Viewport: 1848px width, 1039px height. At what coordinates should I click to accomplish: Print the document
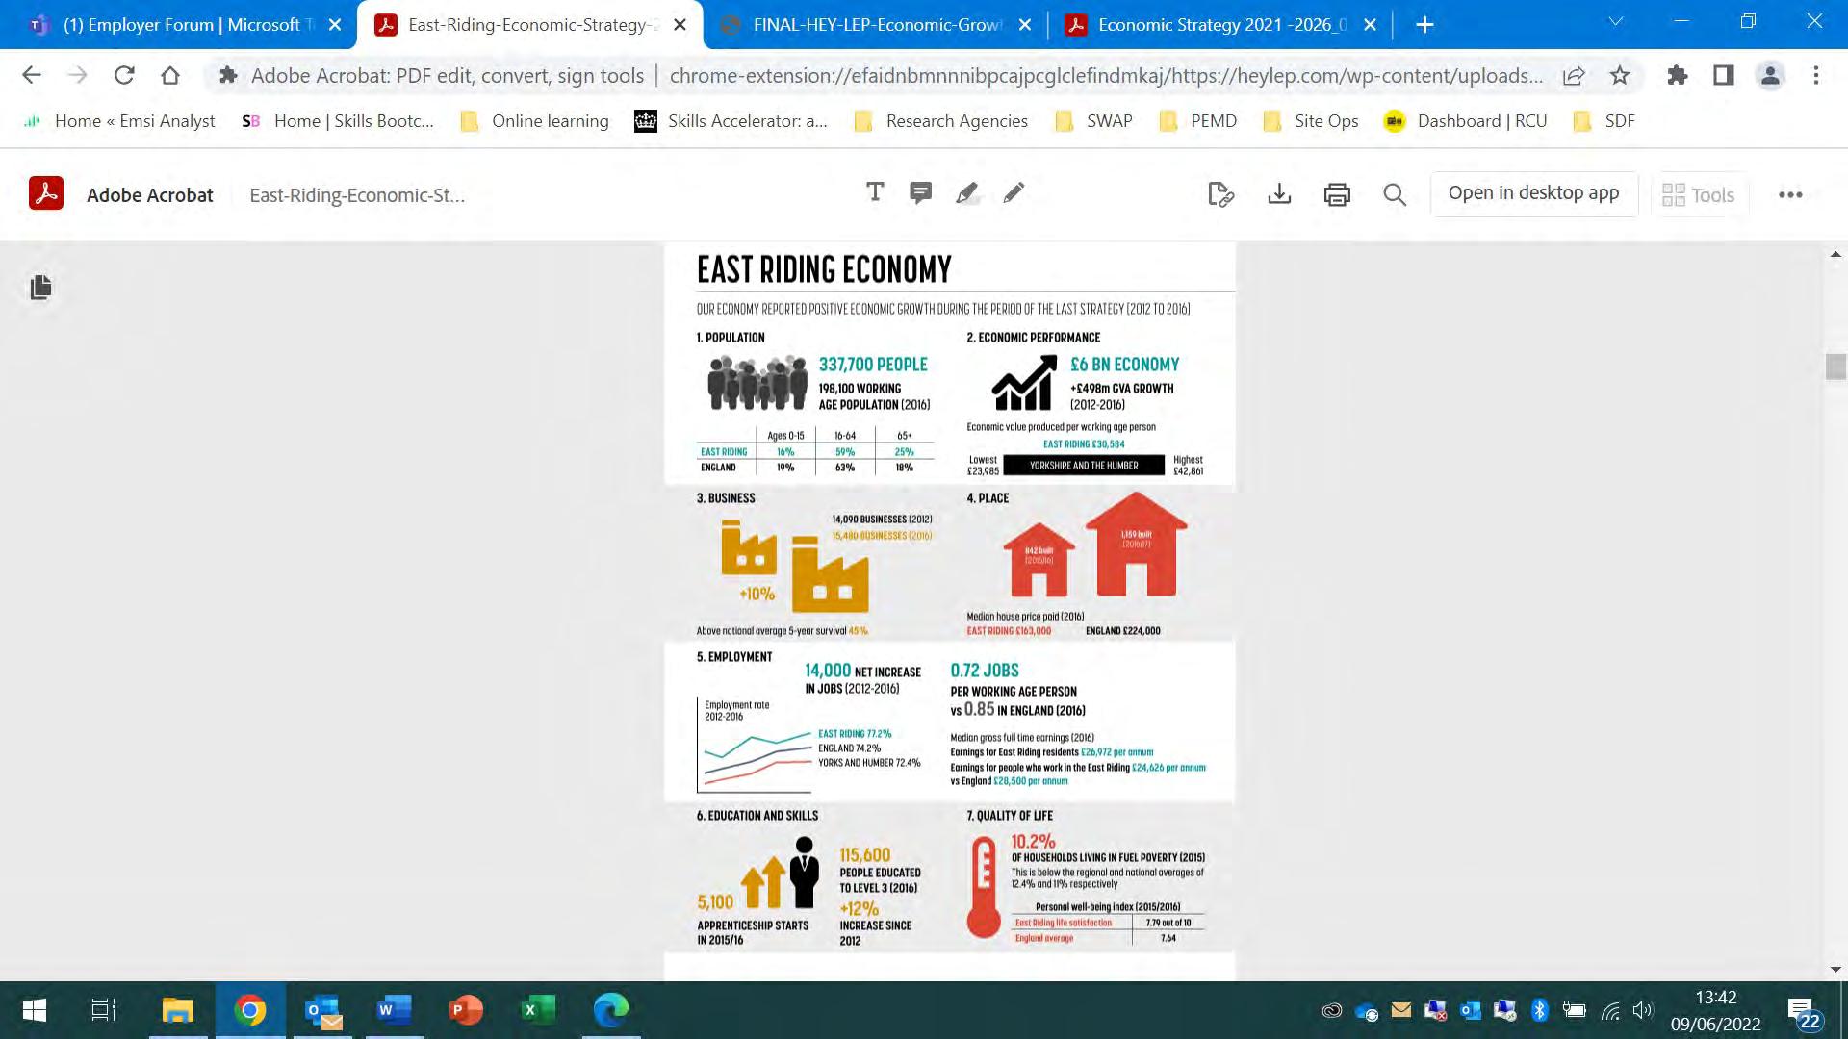[x=1337, y=194]
